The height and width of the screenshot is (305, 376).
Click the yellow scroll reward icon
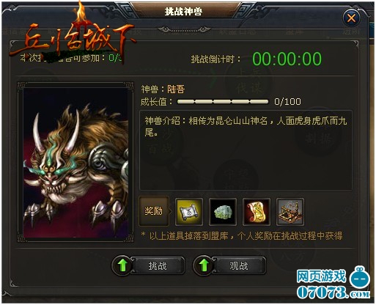(x=189, y=212)
